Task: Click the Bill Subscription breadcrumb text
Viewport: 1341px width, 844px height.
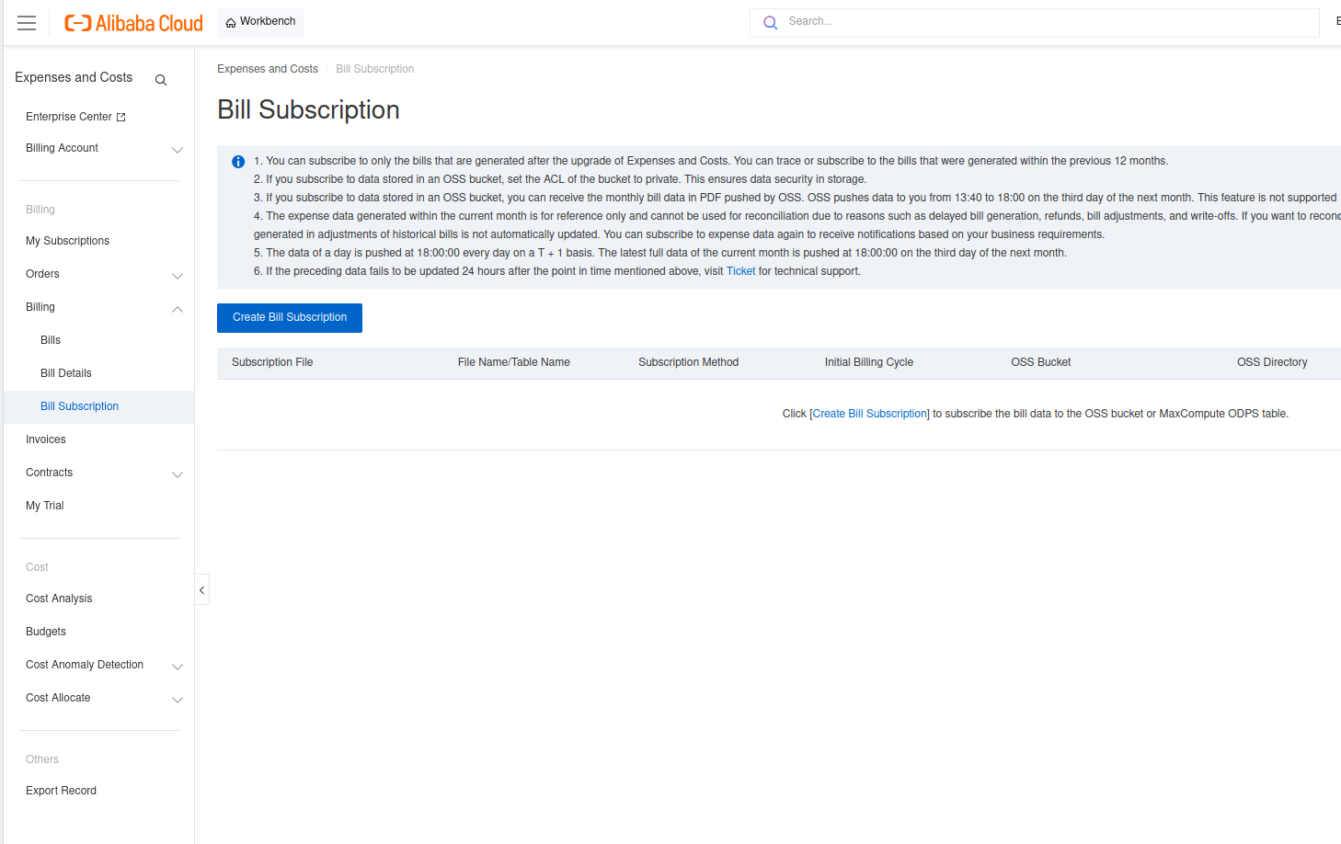Action: coord(375,69)
